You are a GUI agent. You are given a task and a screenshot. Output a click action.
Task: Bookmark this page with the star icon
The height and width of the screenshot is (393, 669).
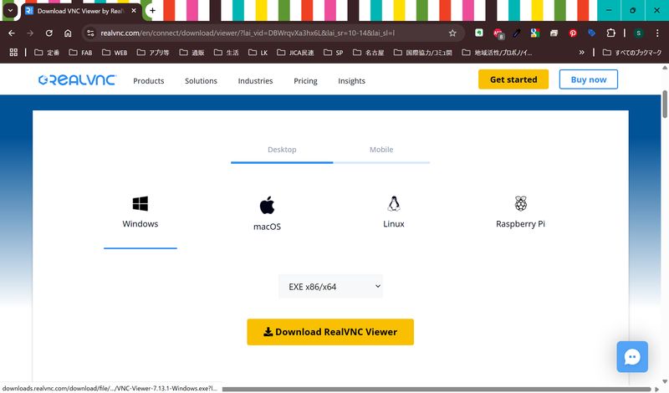[x=452, y=33]
